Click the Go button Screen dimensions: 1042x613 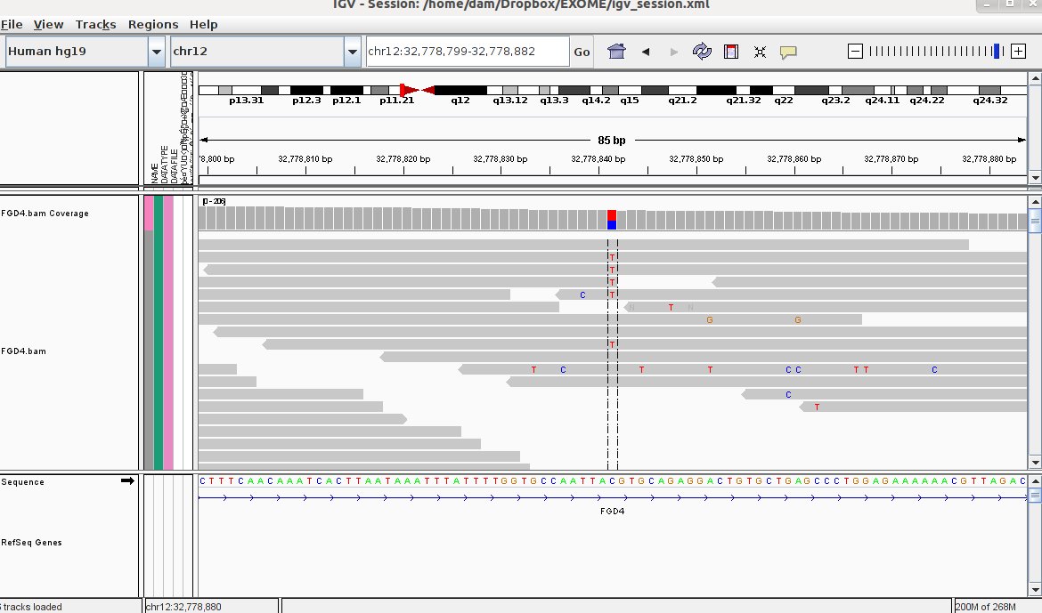coord(582,52)
